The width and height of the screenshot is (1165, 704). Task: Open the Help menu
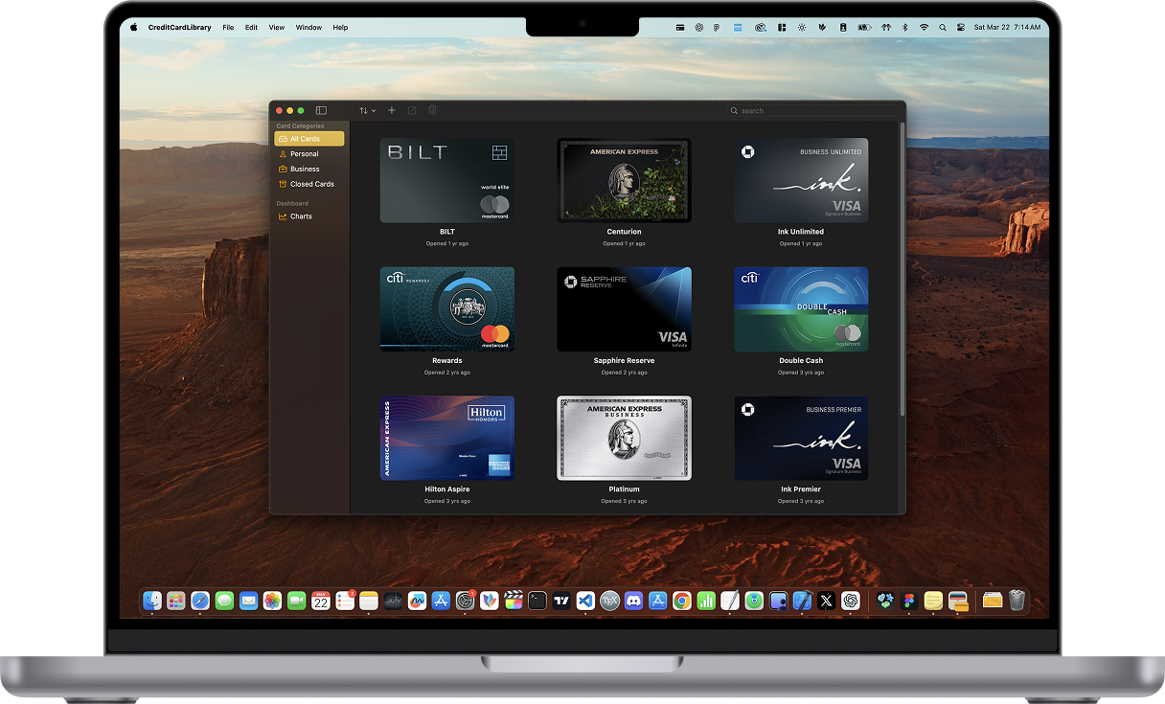(340, 28)
